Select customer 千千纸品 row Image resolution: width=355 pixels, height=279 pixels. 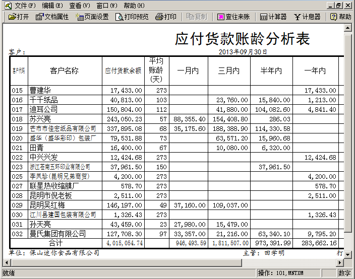click(44, 100)
